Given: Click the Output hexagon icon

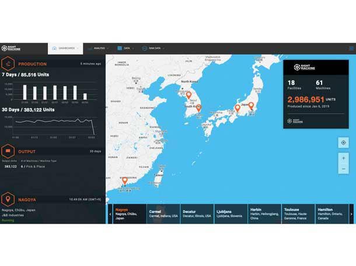Looking at the screenshot, I should [x=9, y=151].
